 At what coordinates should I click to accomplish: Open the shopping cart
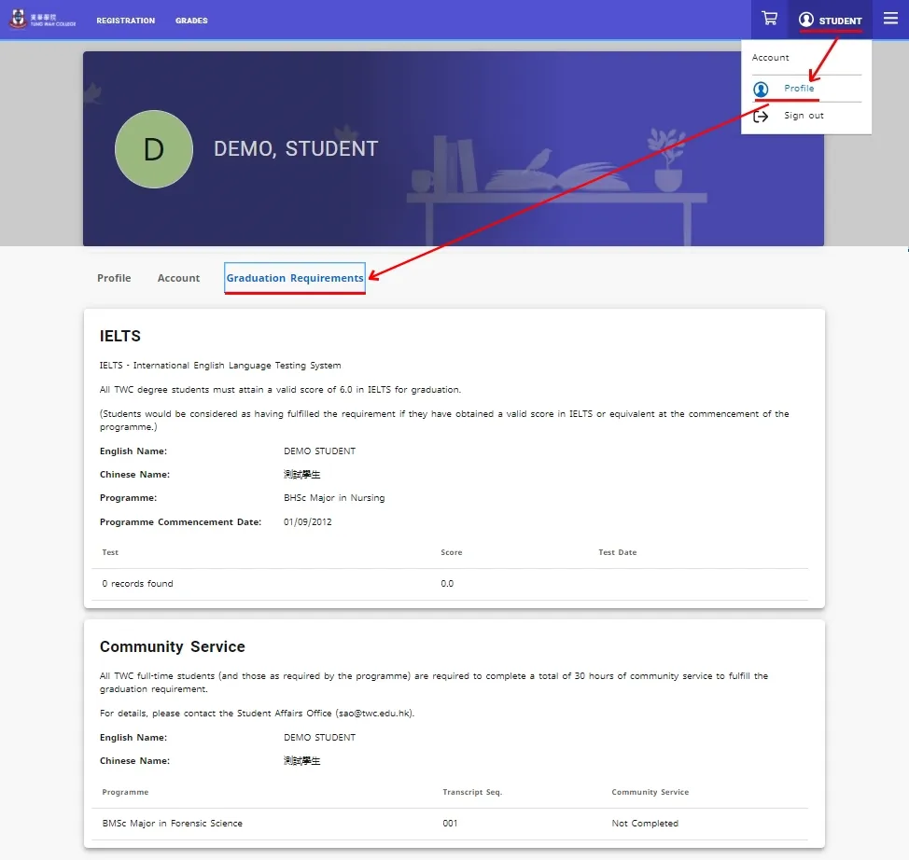pos(769,19)
